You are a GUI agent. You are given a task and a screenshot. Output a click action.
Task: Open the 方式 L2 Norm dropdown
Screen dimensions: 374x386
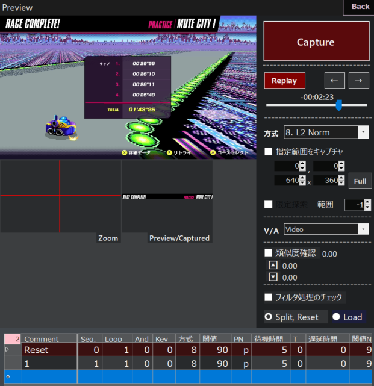(x=363, y=132)
